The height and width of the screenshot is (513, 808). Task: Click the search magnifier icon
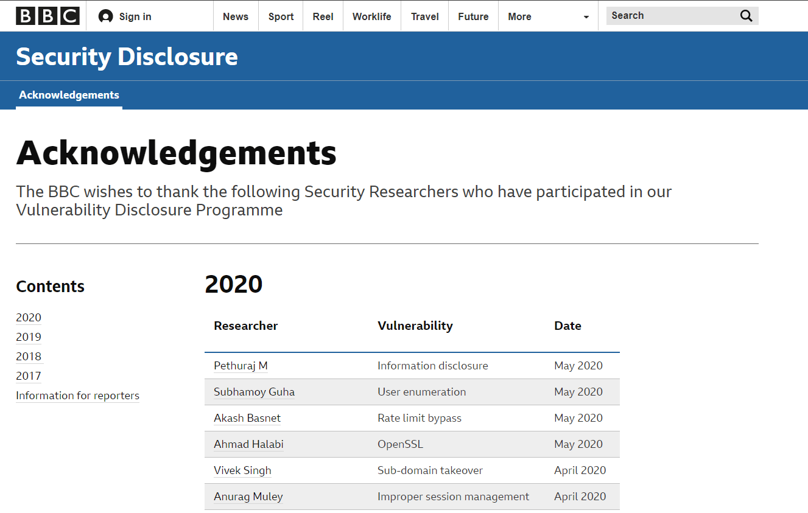[747, 16]
